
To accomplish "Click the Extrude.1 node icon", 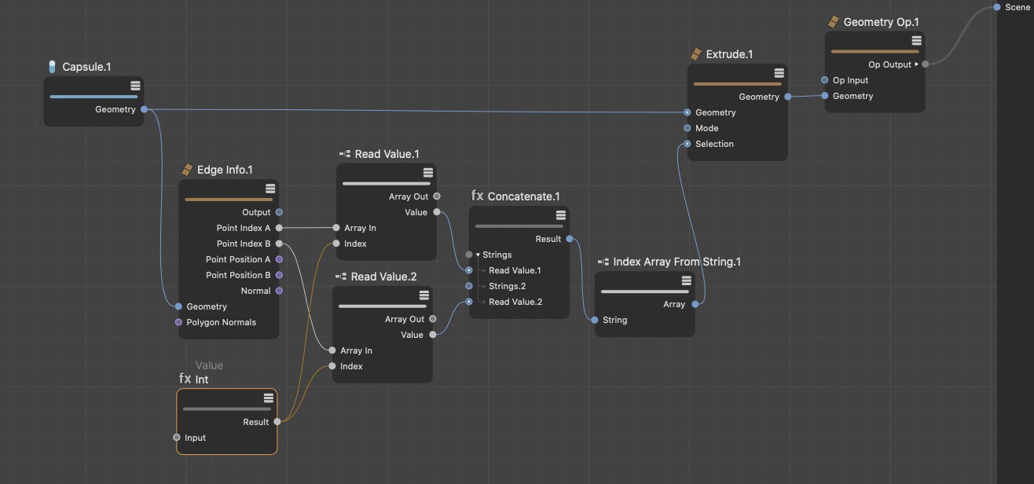I will tap(695, 54).
